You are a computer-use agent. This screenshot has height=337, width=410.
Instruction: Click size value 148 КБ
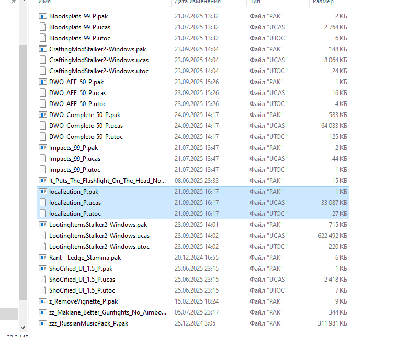pyautogui.click(x=338, y=49)
